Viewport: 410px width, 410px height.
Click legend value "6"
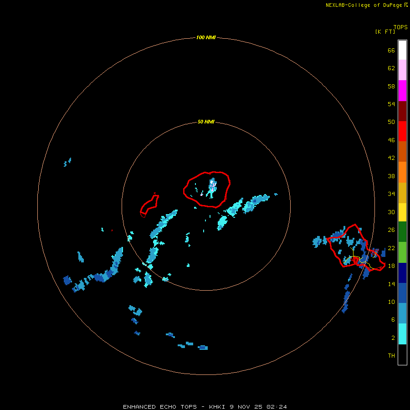coord(393,319)
